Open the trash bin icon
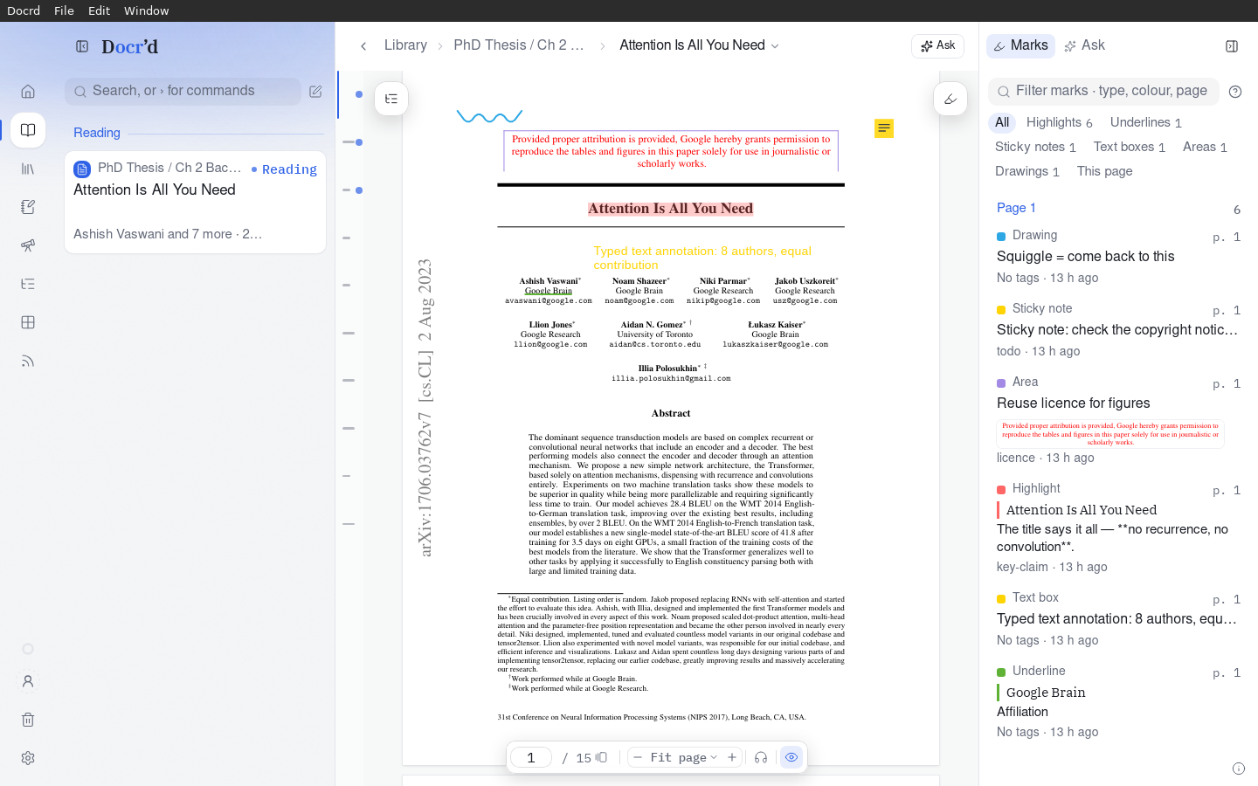1258x786 pixels. (x=28, y=720)
